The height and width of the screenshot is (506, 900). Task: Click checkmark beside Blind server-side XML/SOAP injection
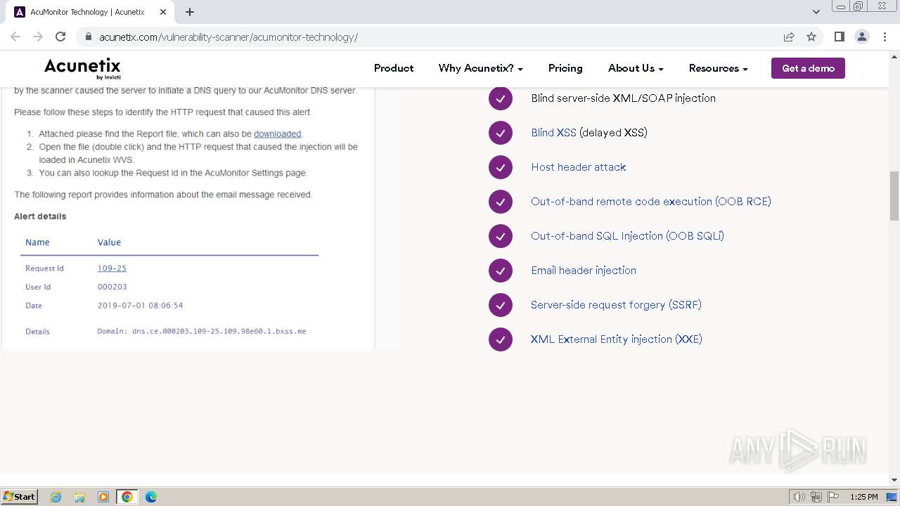click(x=501, y=98)
